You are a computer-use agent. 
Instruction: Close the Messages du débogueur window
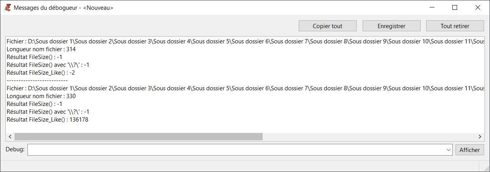click(x=477, y=7)
